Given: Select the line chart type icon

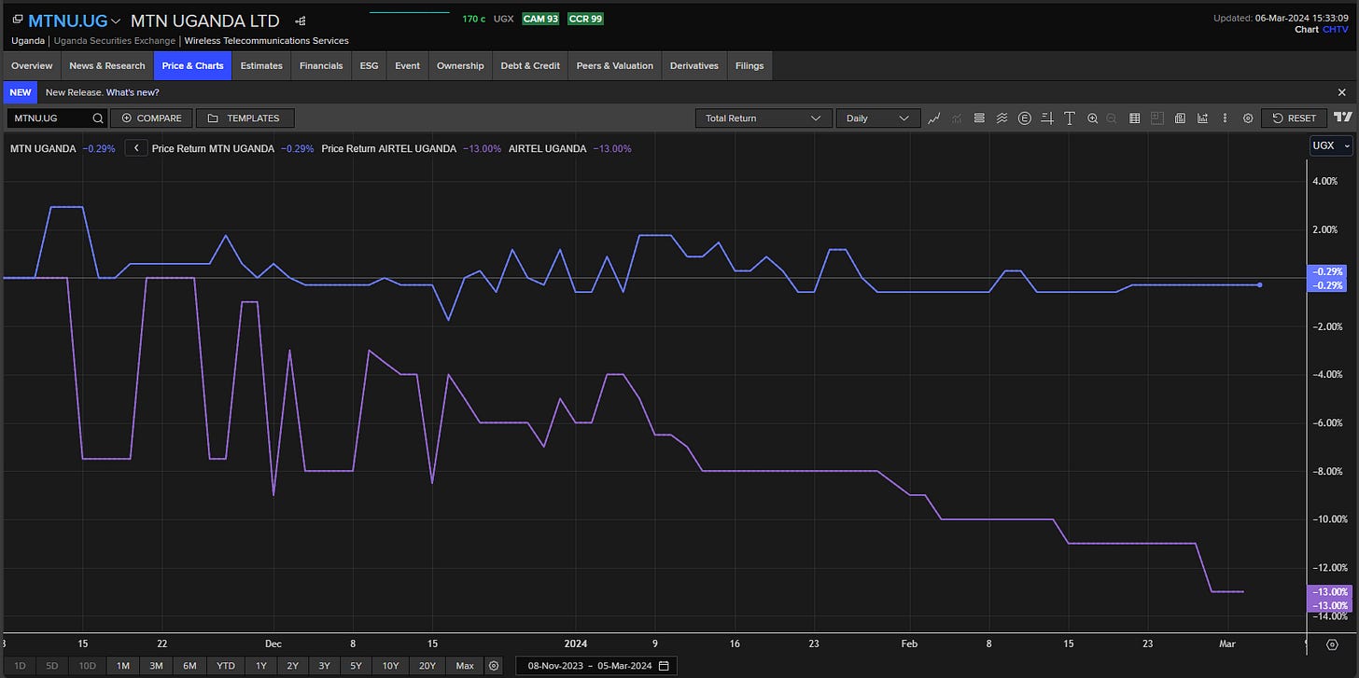Looking at the screenshot, I should click(933, 118).
